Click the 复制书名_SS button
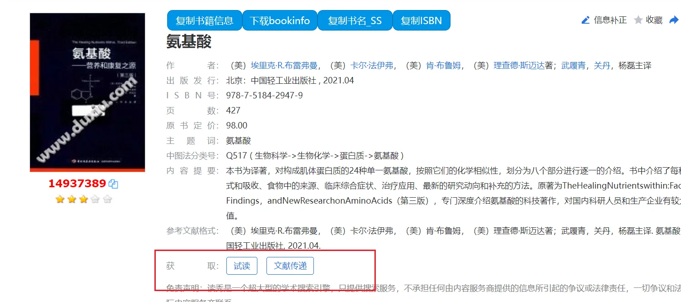The height and width of the screenshot is (302, 681). 355,20
